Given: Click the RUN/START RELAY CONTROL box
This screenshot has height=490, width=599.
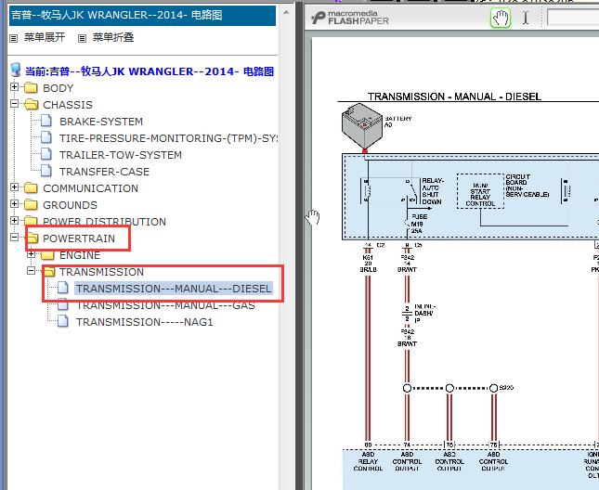Looking at the screenshot, I should (x=480, y=191).
